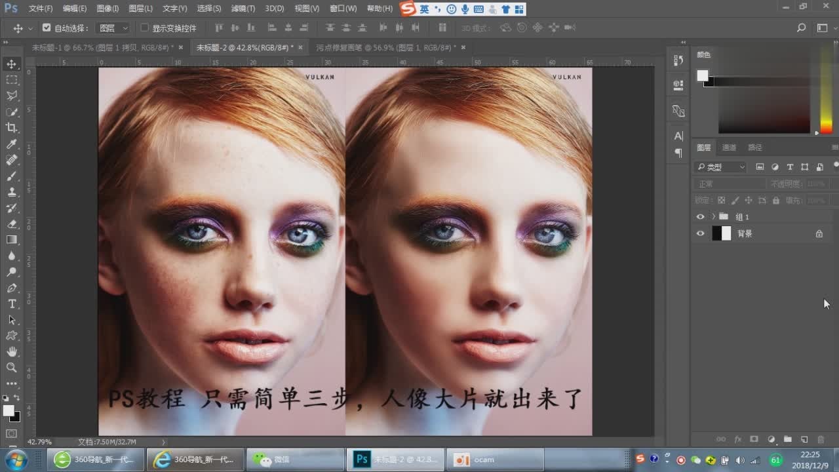
Task: Open the History panel icon
Action: click(678, 60)
